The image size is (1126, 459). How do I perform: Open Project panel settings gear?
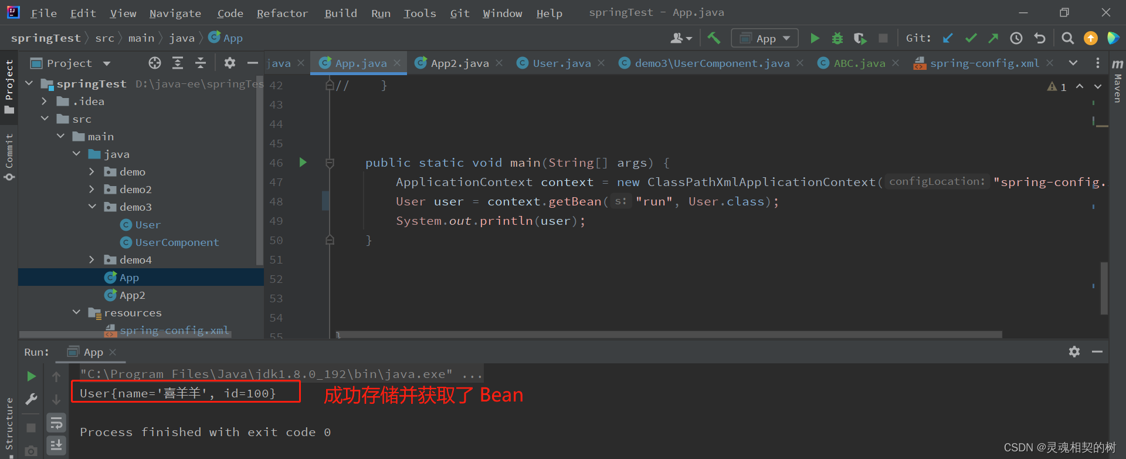(x=230, y=63)
